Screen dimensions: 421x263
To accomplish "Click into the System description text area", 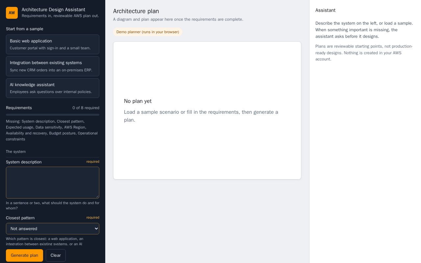I will (x=53, y=182).
